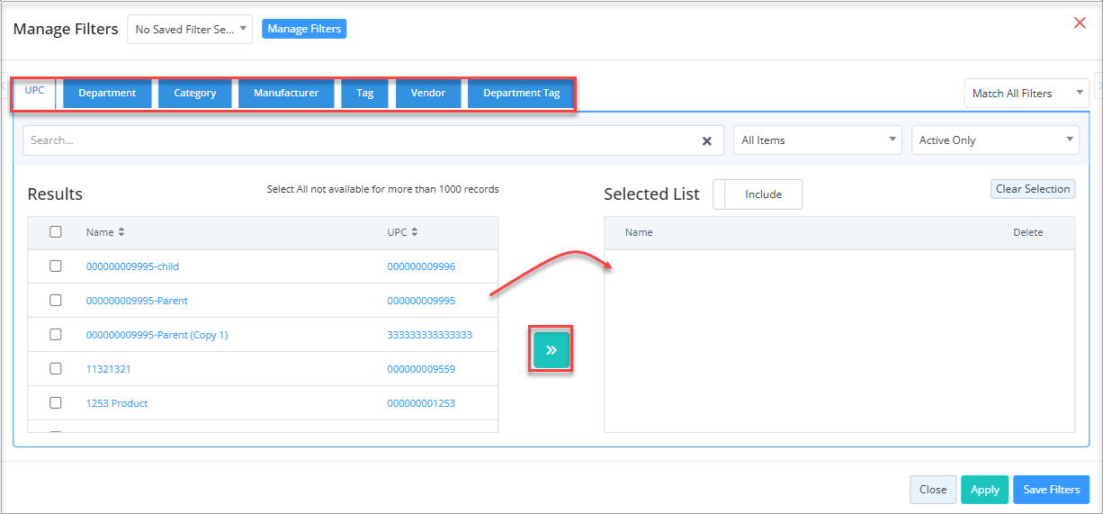The width and height of the screenshot is (1103, 514).
Task: Clear the search box with X icon
Action: point(707,140)
